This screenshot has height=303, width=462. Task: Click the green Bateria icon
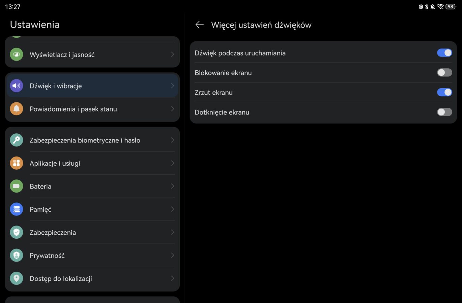pos(17,186)
